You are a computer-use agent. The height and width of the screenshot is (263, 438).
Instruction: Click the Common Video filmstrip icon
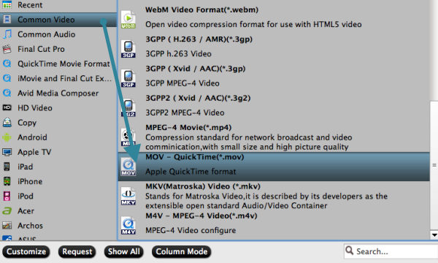7,19
